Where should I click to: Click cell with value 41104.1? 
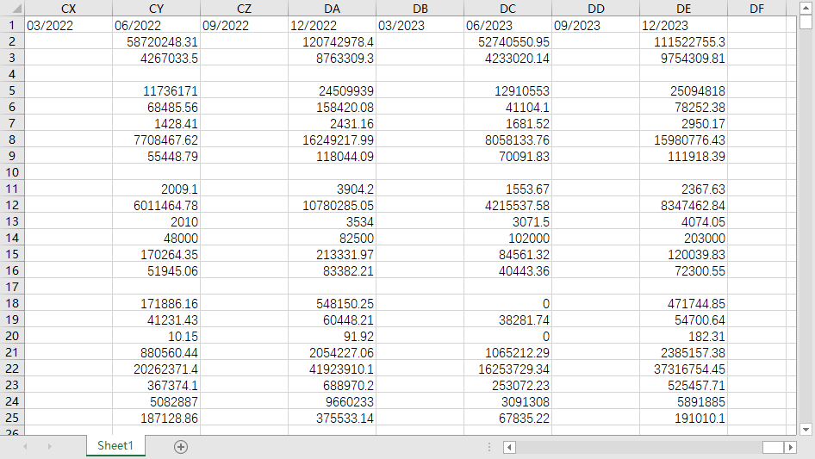click(507, 107)
